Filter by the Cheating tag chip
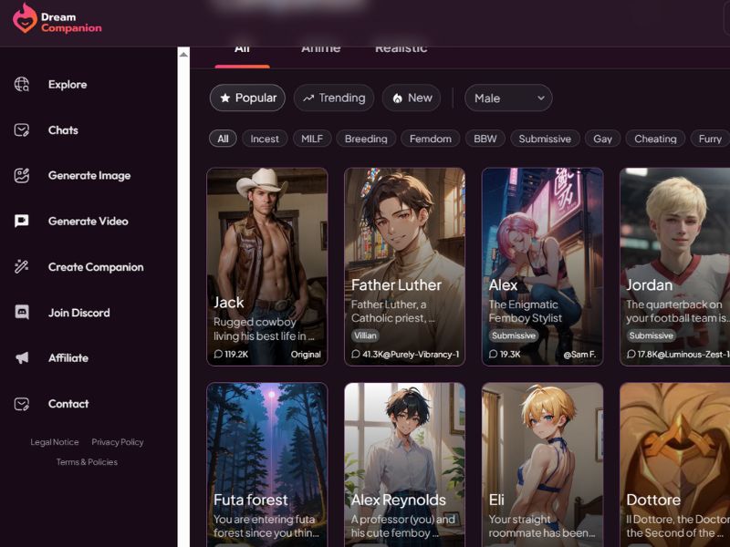730x547 pixels. click(x=655, y=139)
